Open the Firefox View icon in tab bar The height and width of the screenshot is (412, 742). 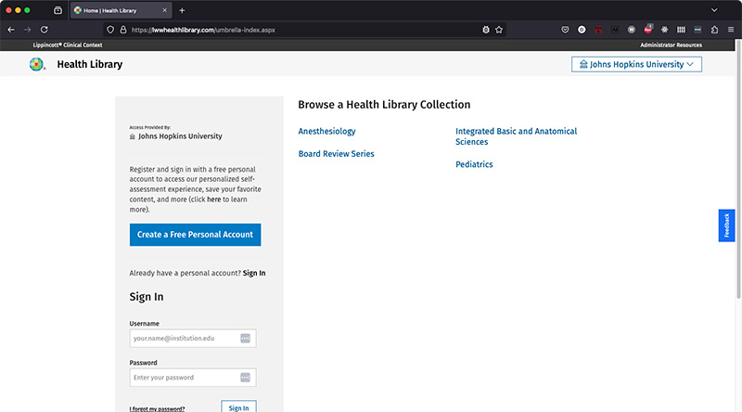coord(58,10)
